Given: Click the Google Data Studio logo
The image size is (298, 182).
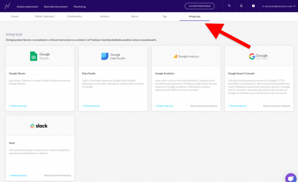Looking at the screenshot, I should point(113,56).
